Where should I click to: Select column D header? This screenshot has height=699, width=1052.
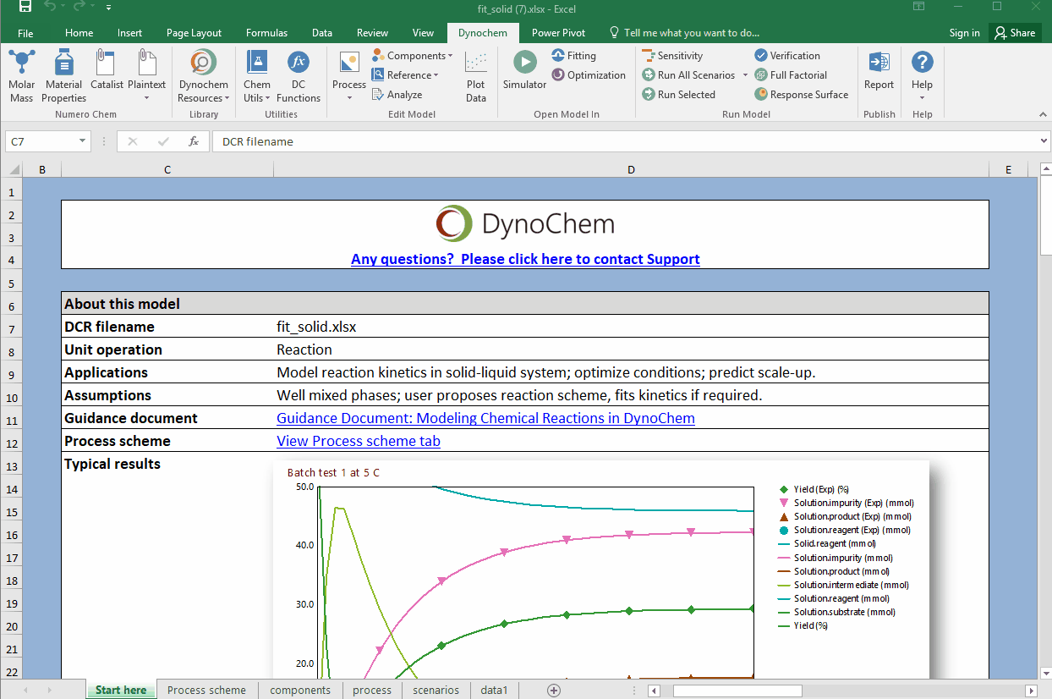631,170
